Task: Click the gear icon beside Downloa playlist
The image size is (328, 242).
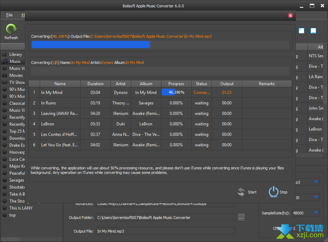Action: (5, 138)
